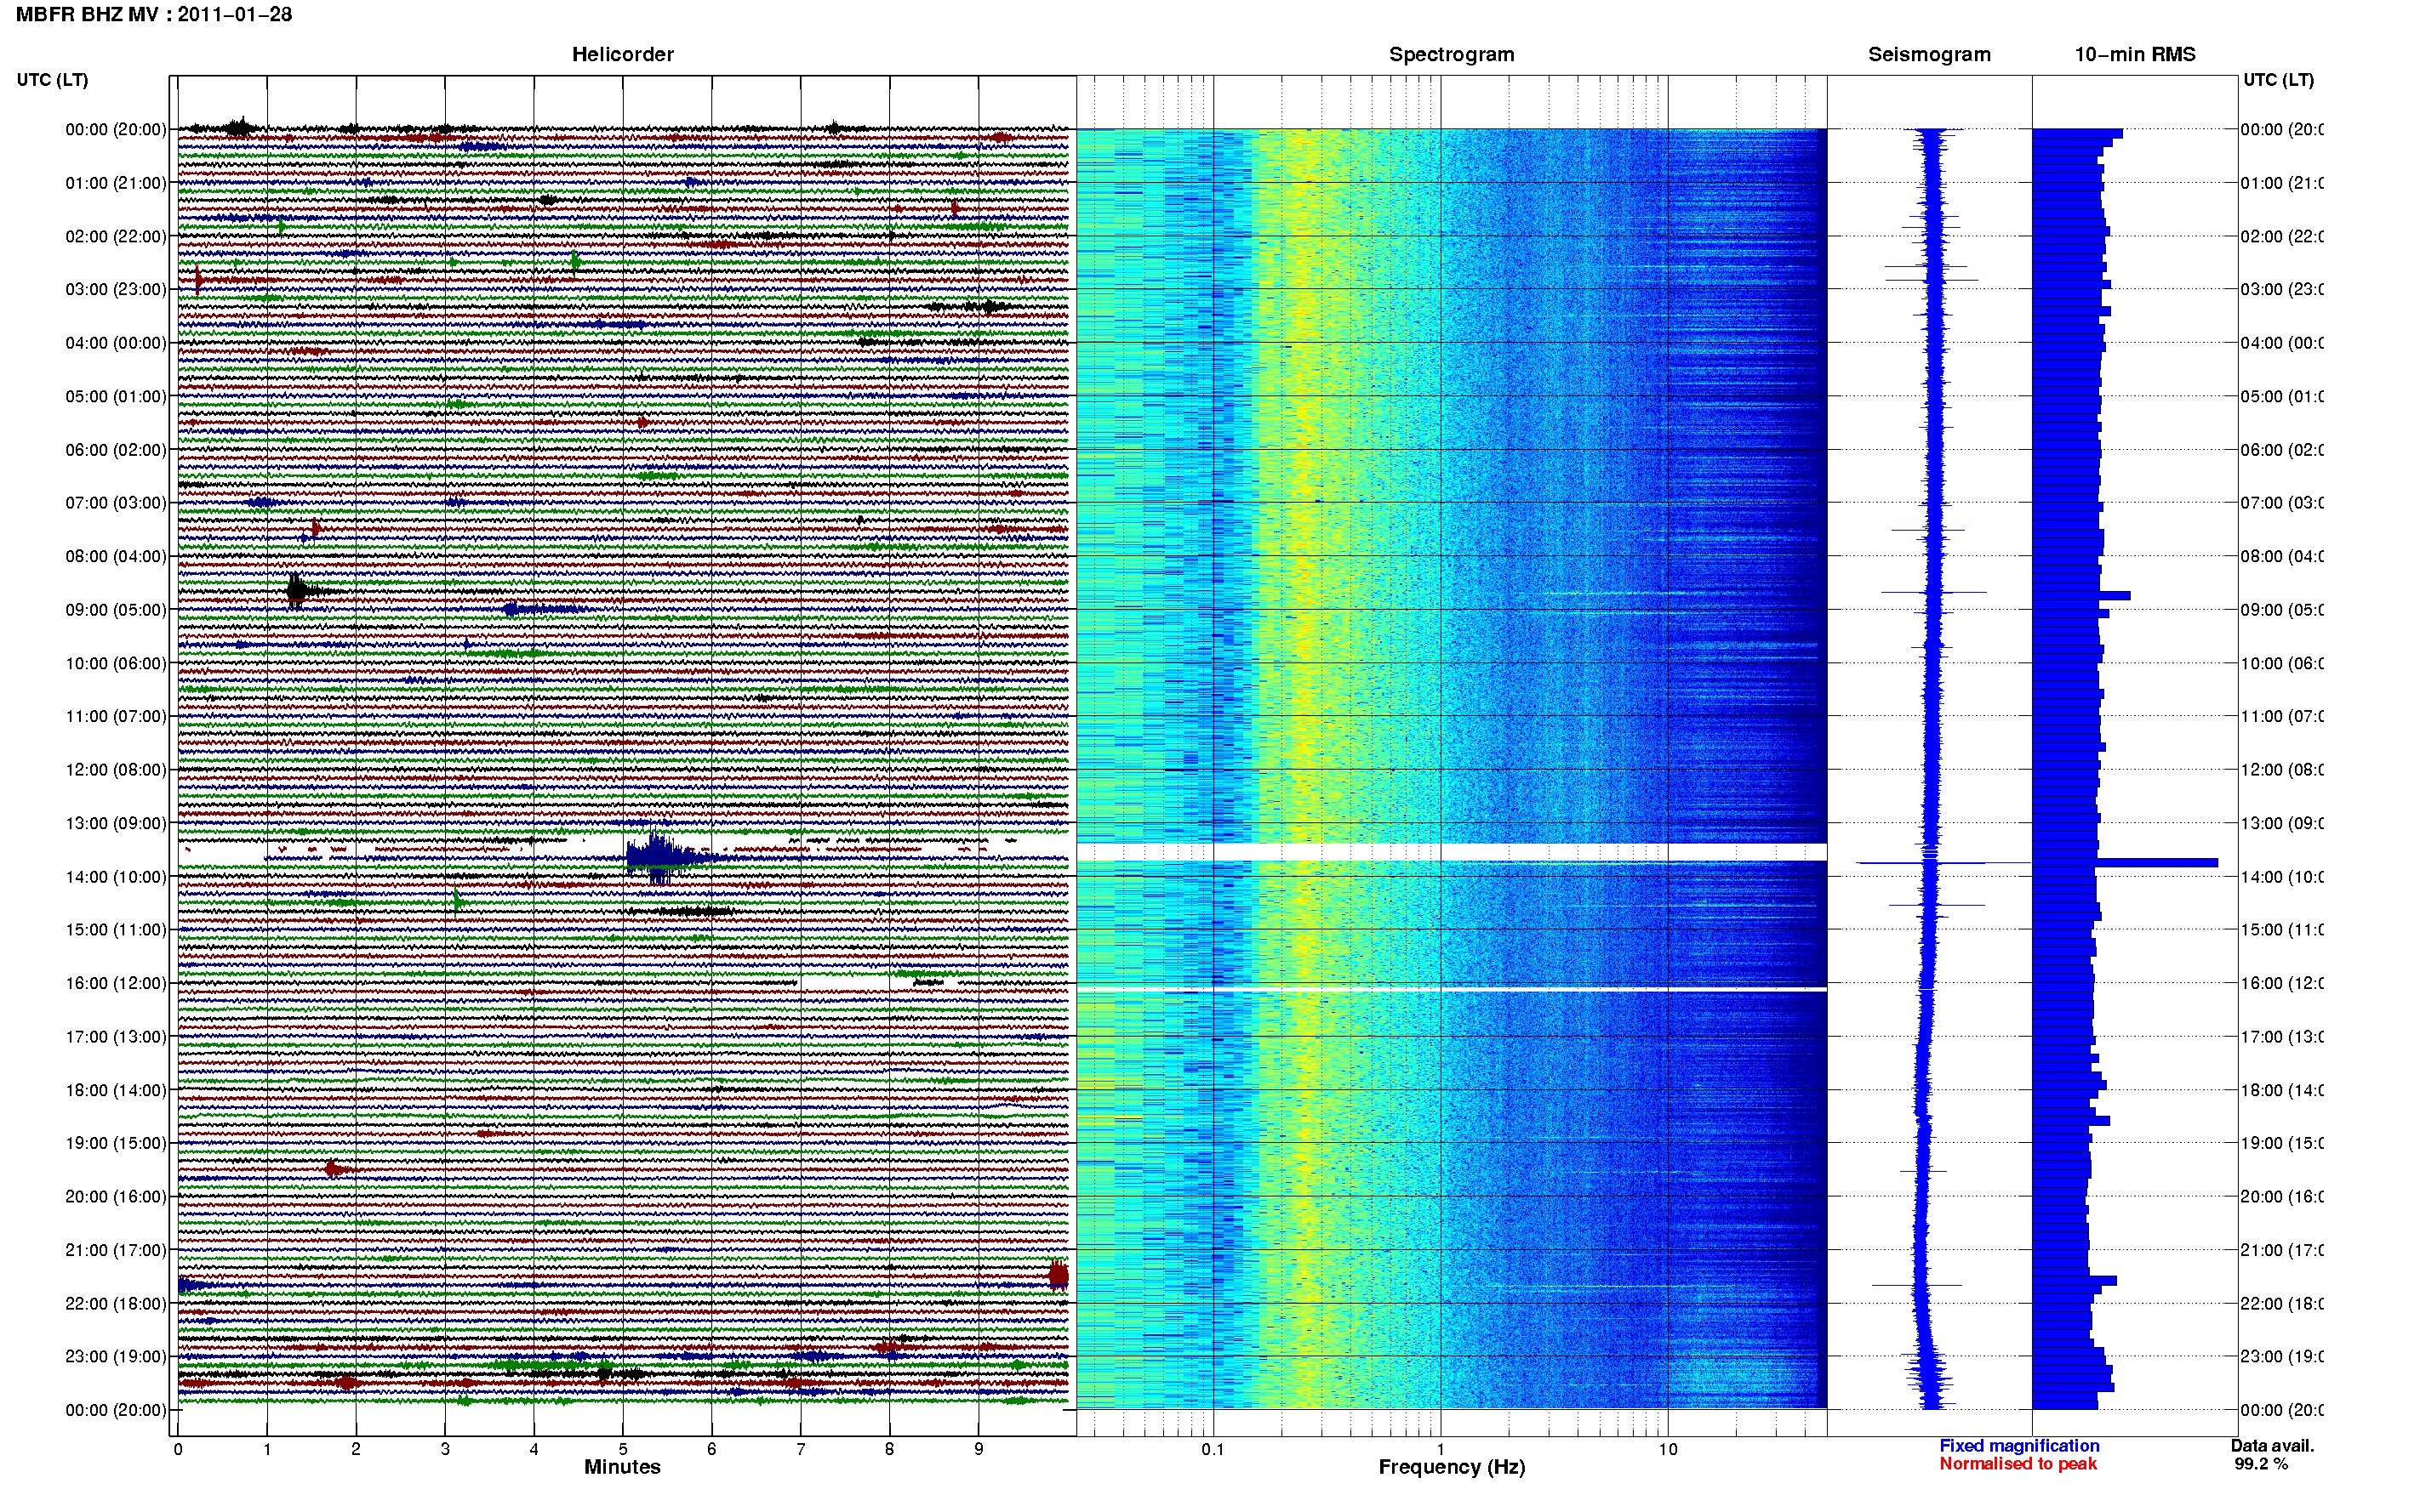The width and height of the screenshot is (2420, 1512).
Task: Click the white data gap in spectrogram near 13:30
Action: [1452, 852]
